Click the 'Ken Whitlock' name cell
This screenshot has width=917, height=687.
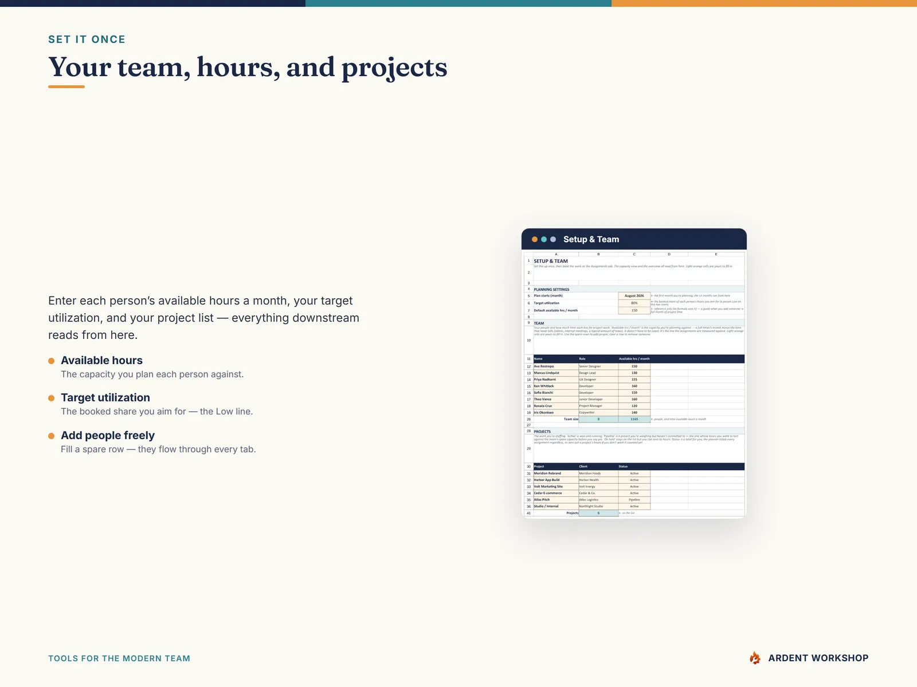coord(556,386)
